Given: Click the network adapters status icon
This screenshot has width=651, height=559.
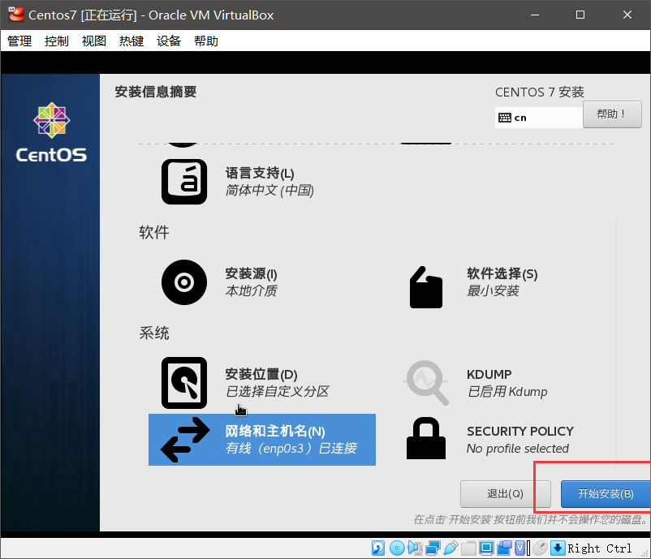Looking at the screenshot, I should tap(433, 548).
